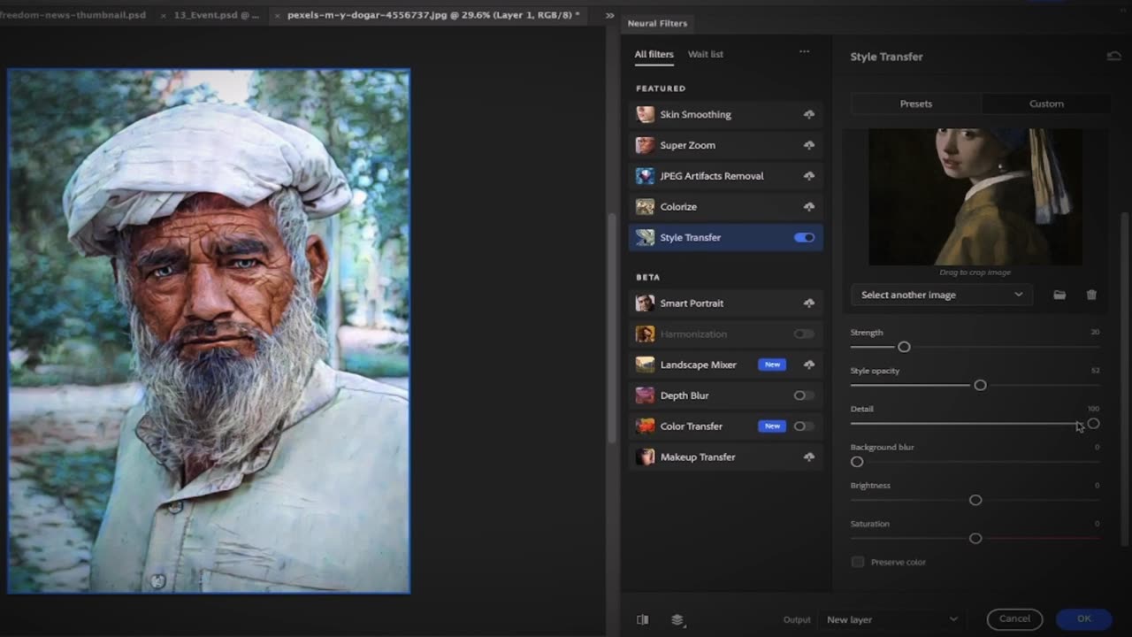This screenshot has width=1132, height=637.
Task: Download Landscape Mixer via its cloud icon
Action: click(x=808, y=365)
